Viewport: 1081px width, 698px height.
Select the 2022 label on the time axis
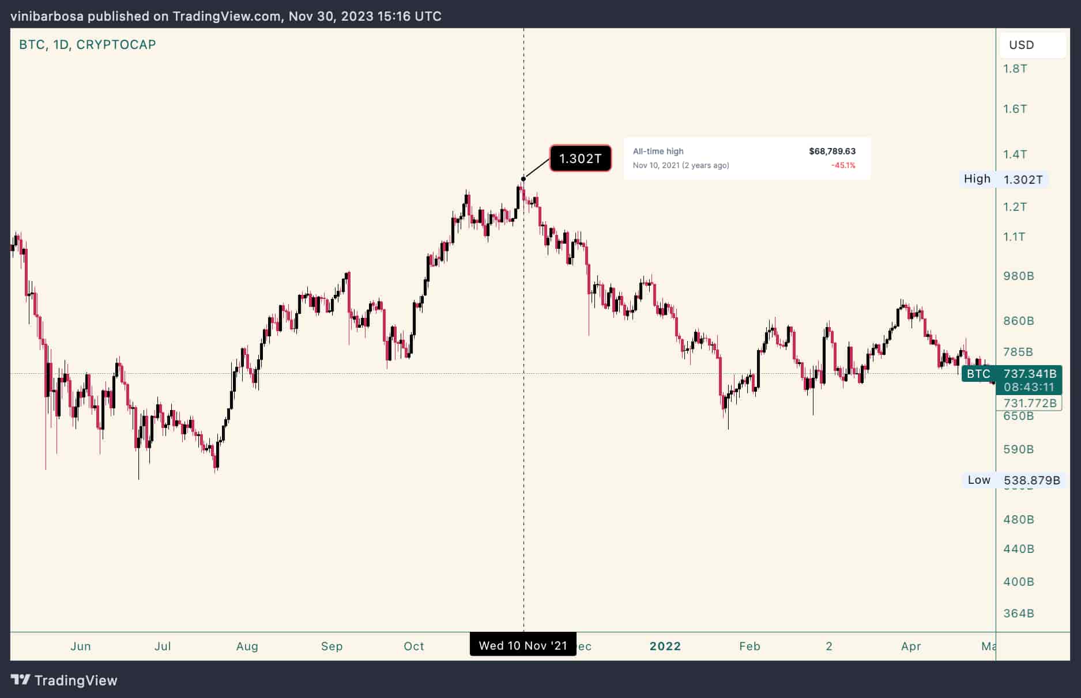665,646
